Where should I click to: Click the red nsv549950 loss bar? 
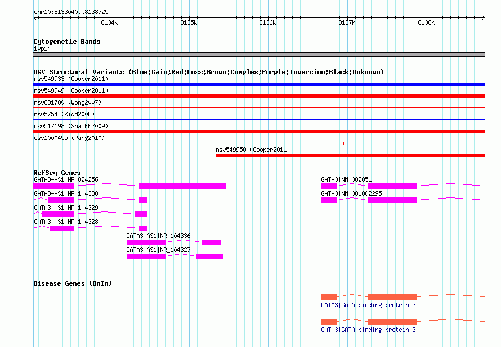(351, 155)
